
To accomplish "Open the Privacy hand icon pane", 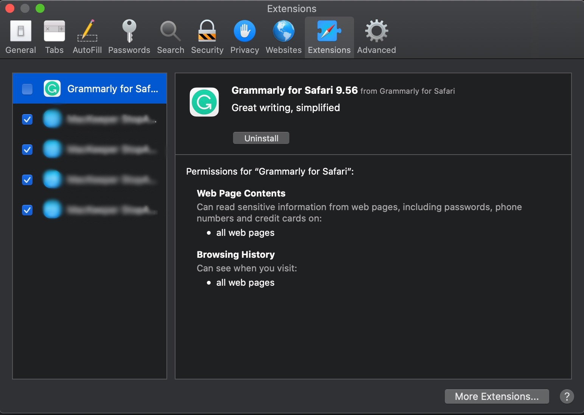I will click(245, 37).
